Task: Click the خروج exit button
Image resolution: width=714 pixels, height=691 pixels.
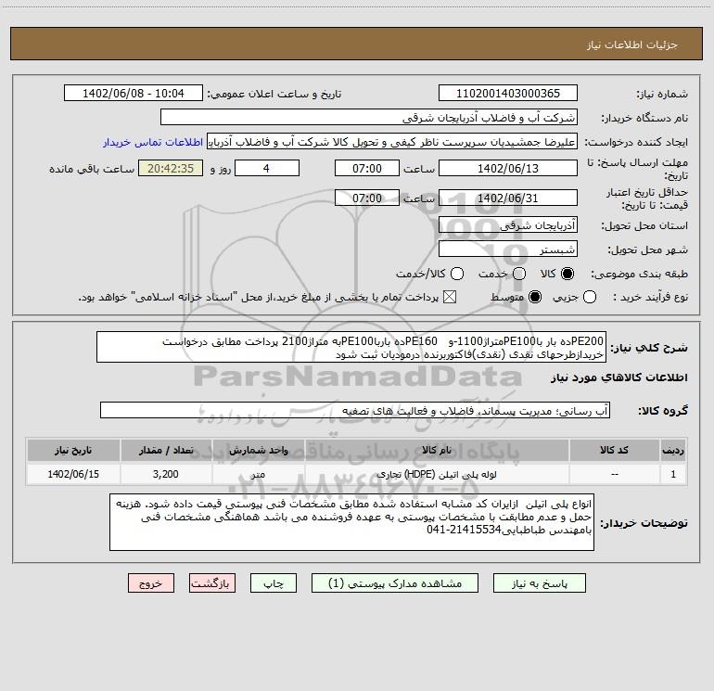Action: 151,583
